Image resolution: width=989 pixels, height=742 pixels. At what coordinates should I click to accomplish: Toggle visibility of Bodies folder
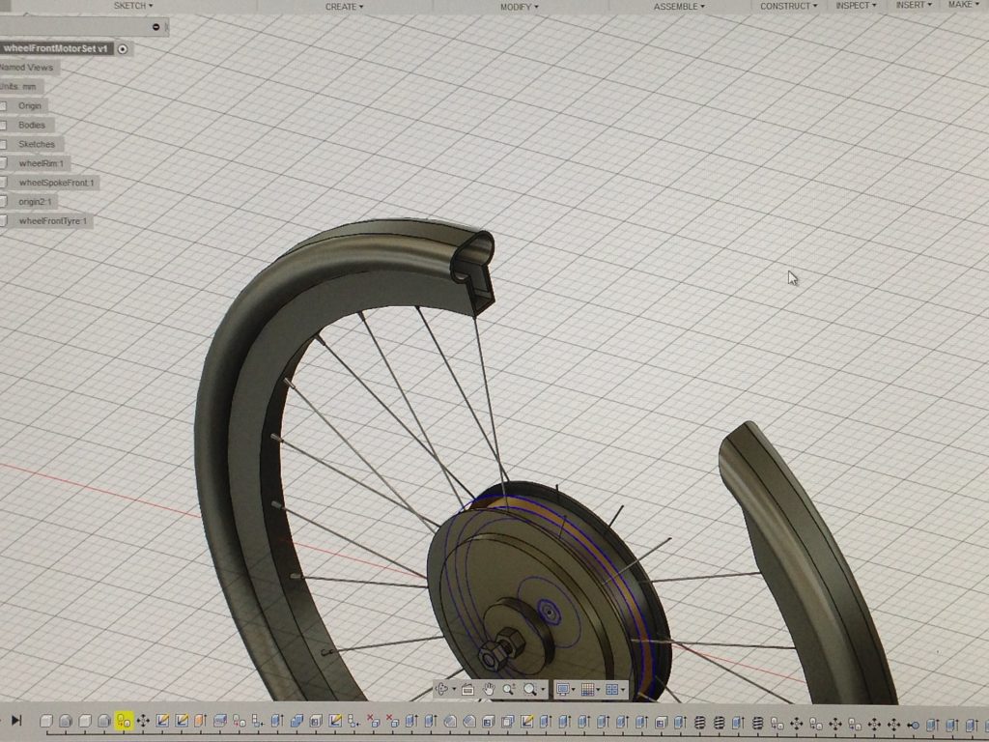[x=4, y=125]
